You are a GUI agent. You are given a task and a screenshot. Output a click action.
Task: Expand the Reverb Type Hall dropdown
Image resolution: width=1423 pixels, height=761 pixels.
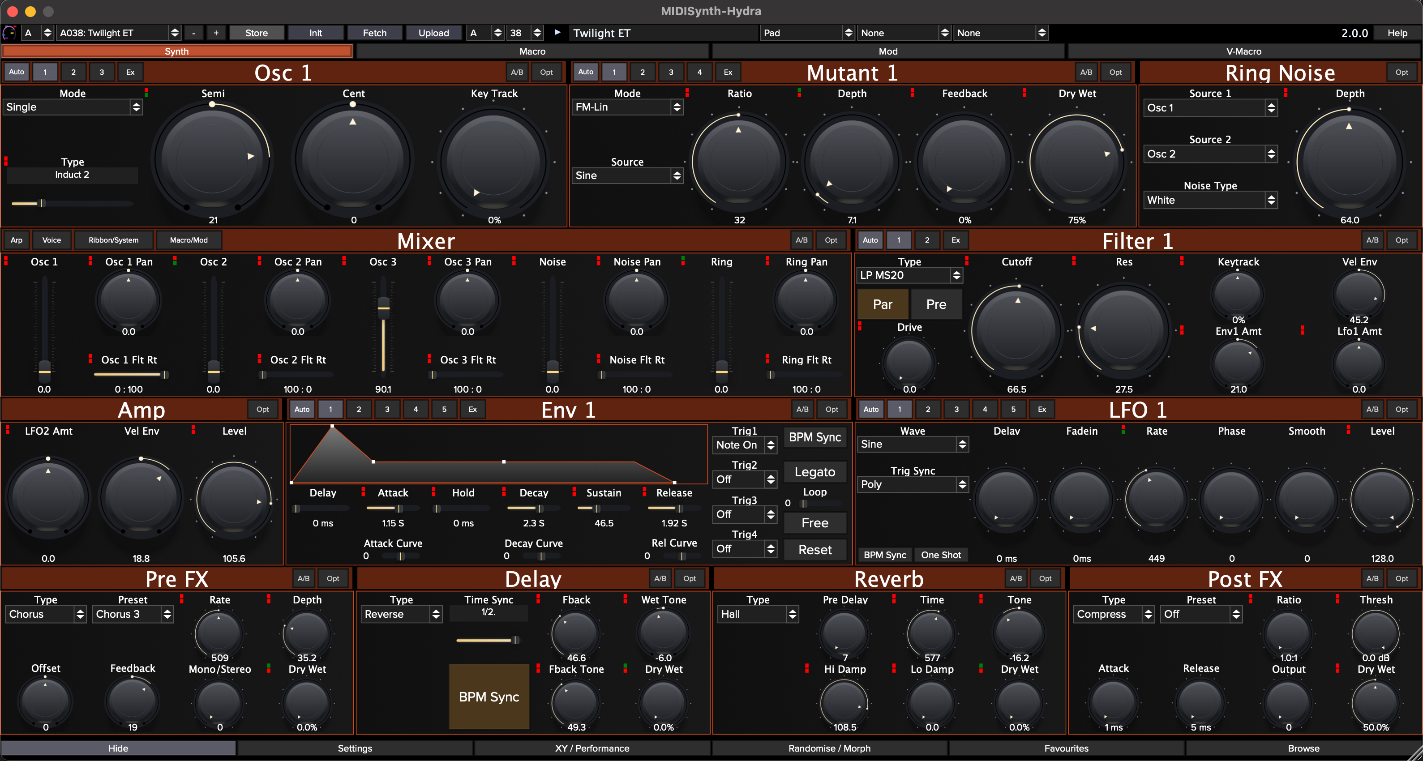click(x=757, y=614)
